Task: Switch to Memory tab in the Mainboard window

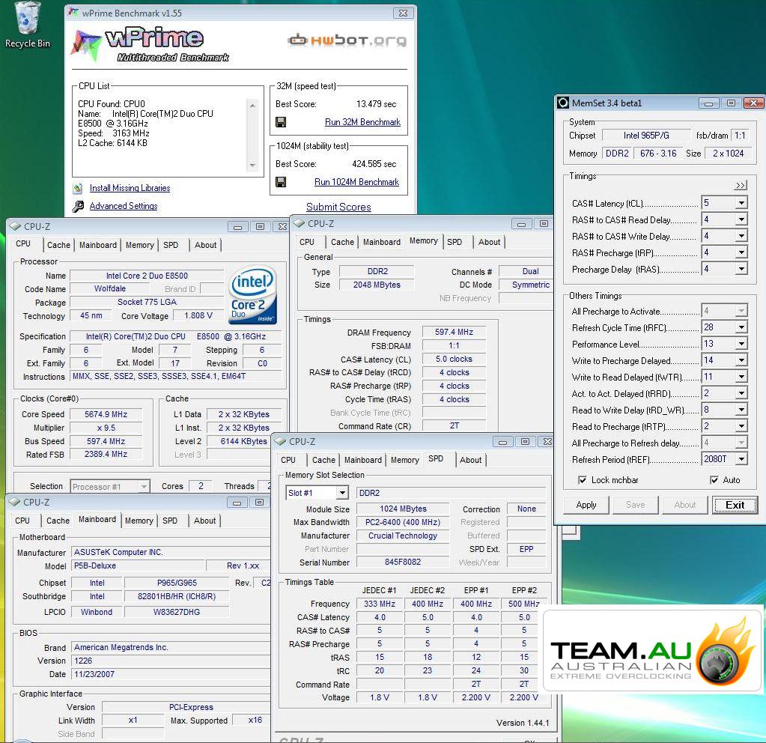Action: click(139, 521)
